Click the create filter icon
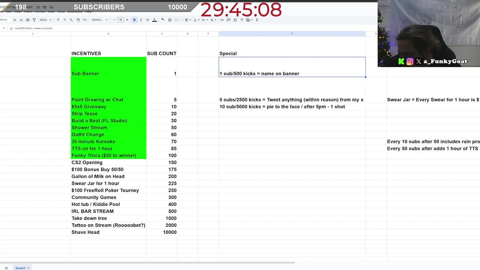The height and width of the screenshot is (270, 480). 241,20
